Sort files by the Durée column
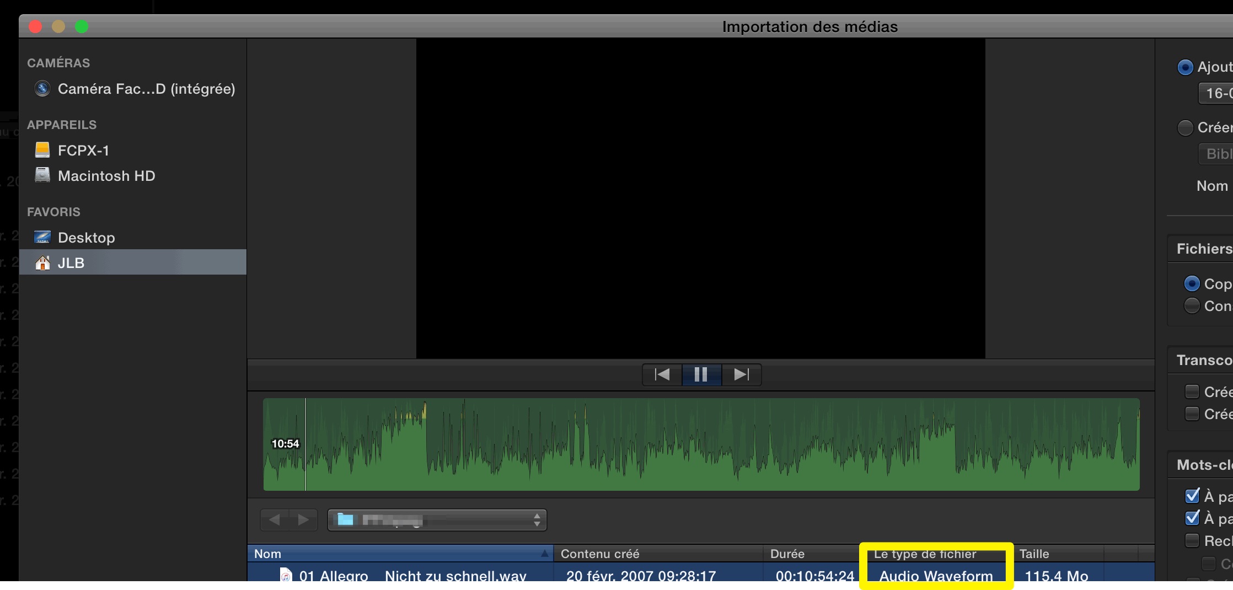The width and height of the screenshot is (1233, 590). [x=810, y=554]
